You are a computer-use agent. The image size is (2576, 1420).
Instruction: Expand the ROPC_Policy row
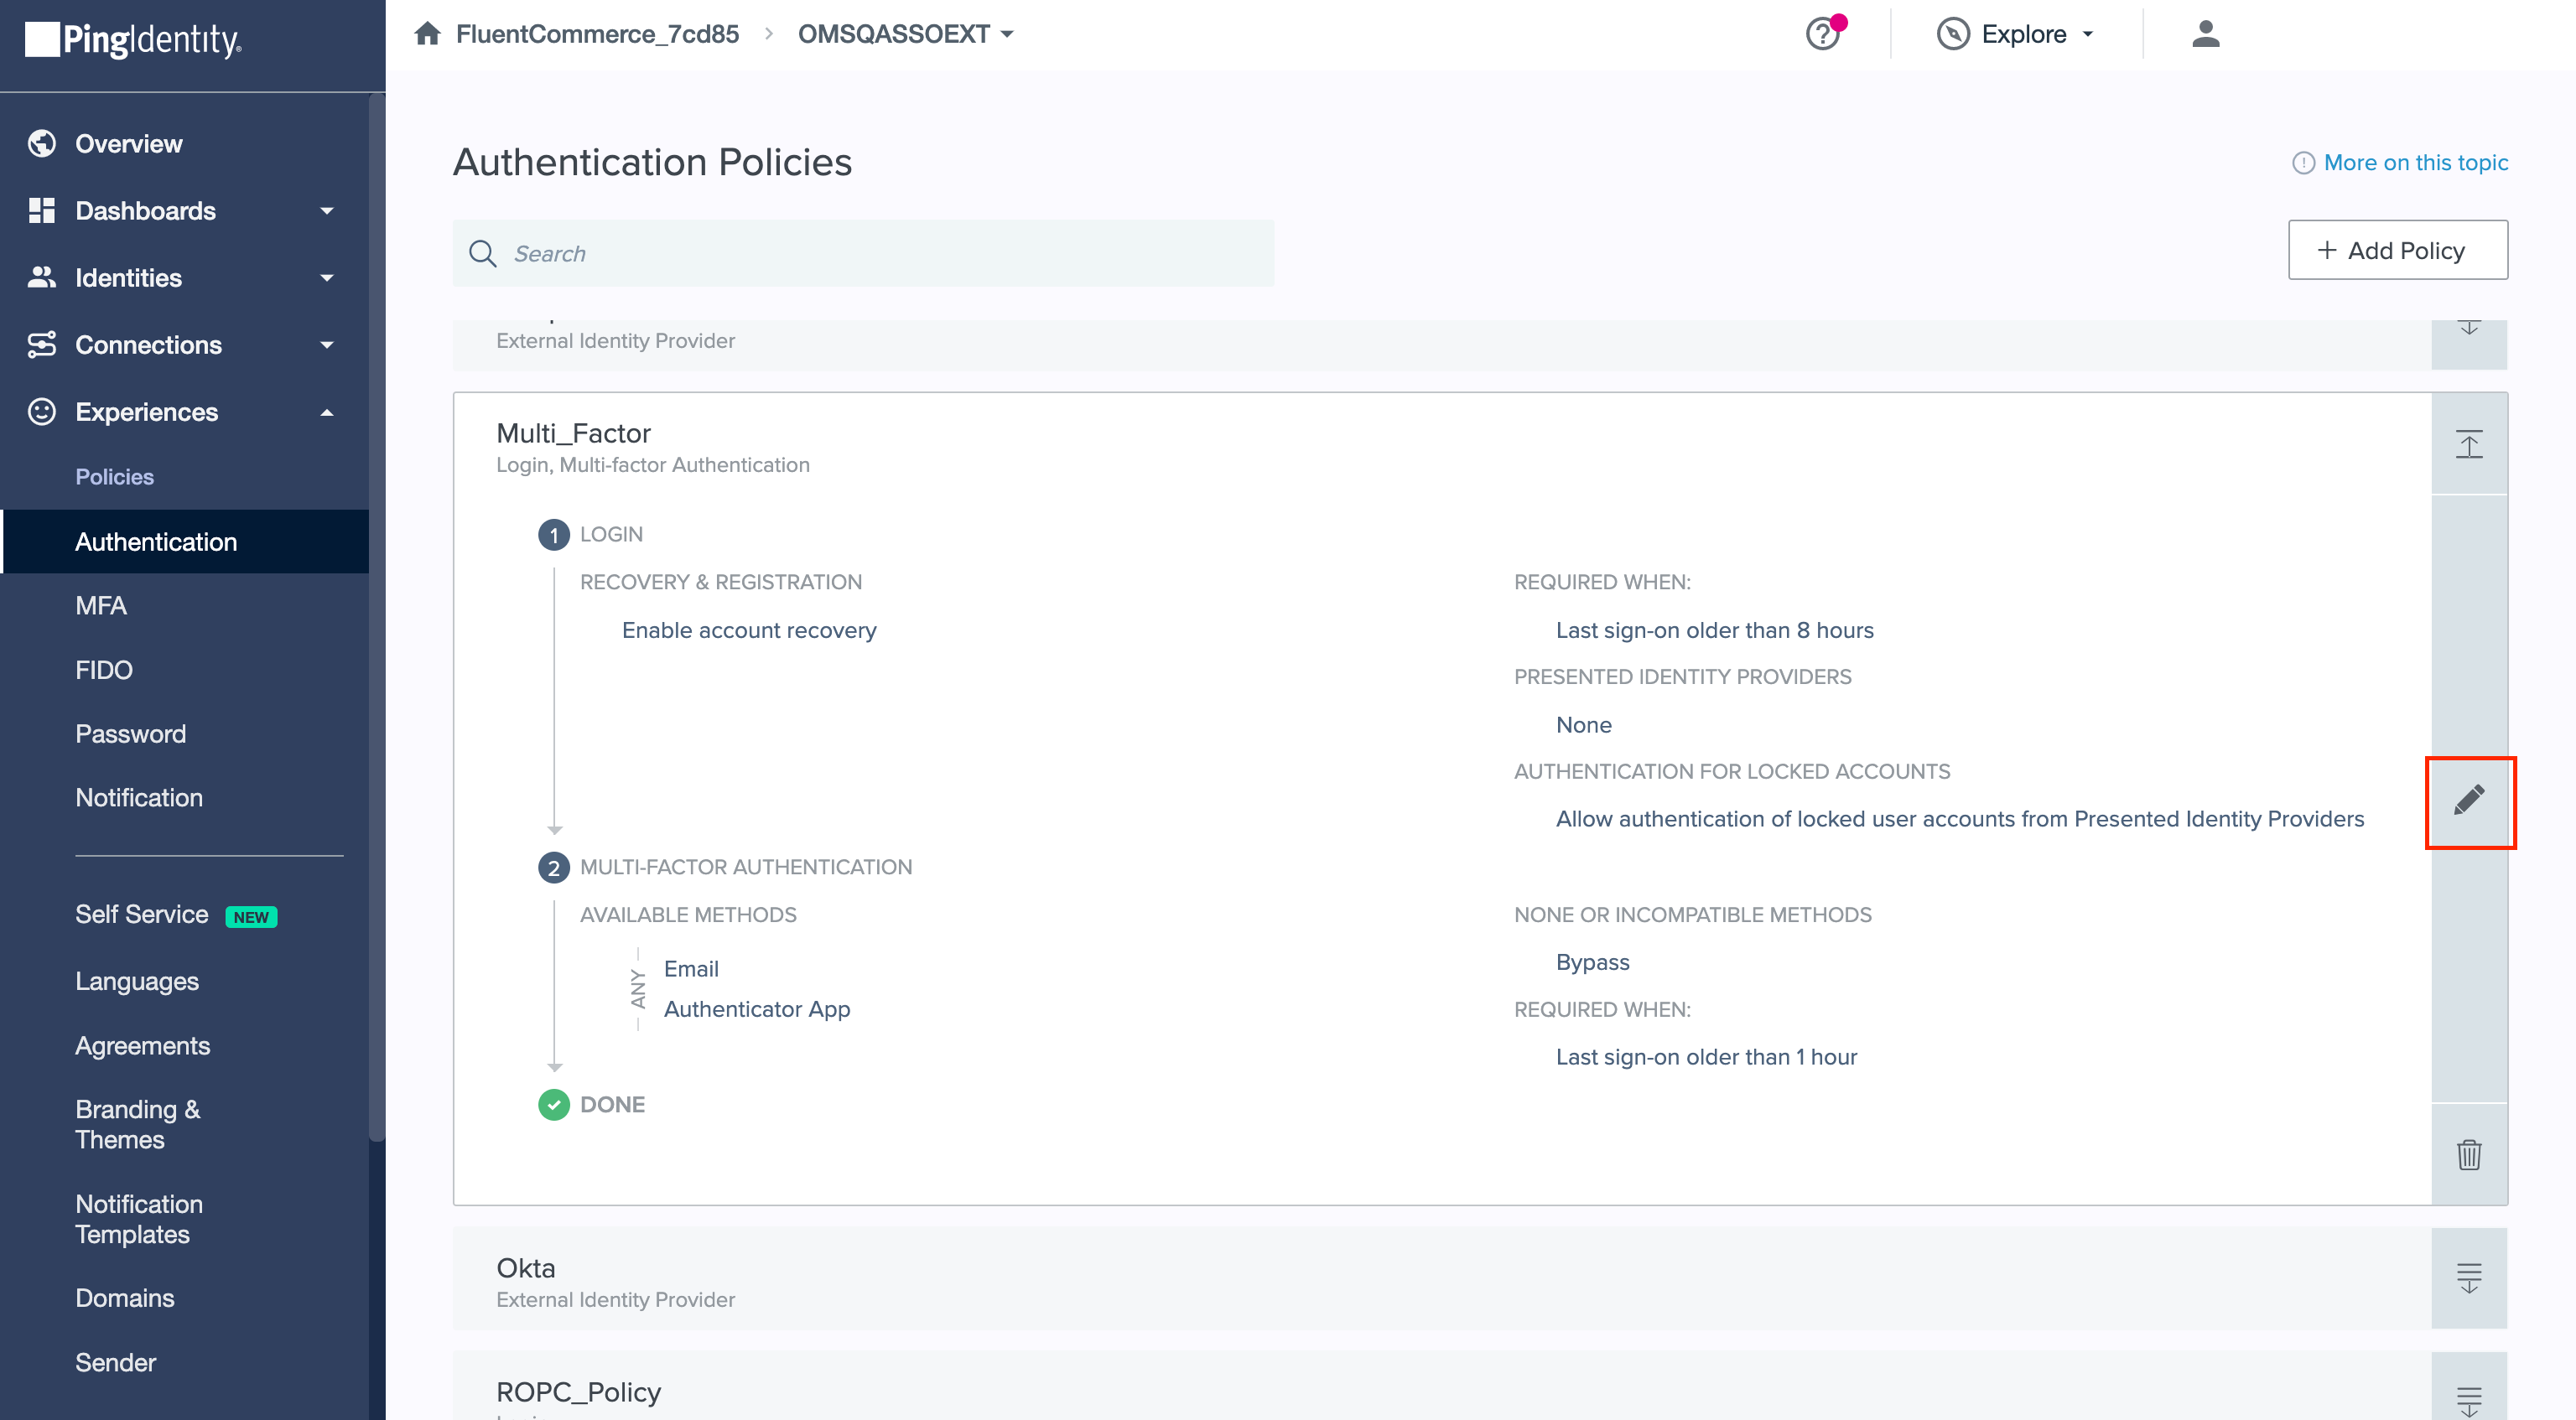point(2469,1399)
